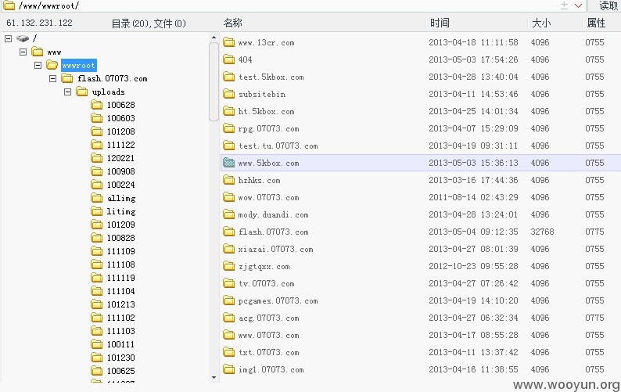Click the 100628 folder icon in tree
The width and height of the screenshot is (621, 392).
(97, 105)
